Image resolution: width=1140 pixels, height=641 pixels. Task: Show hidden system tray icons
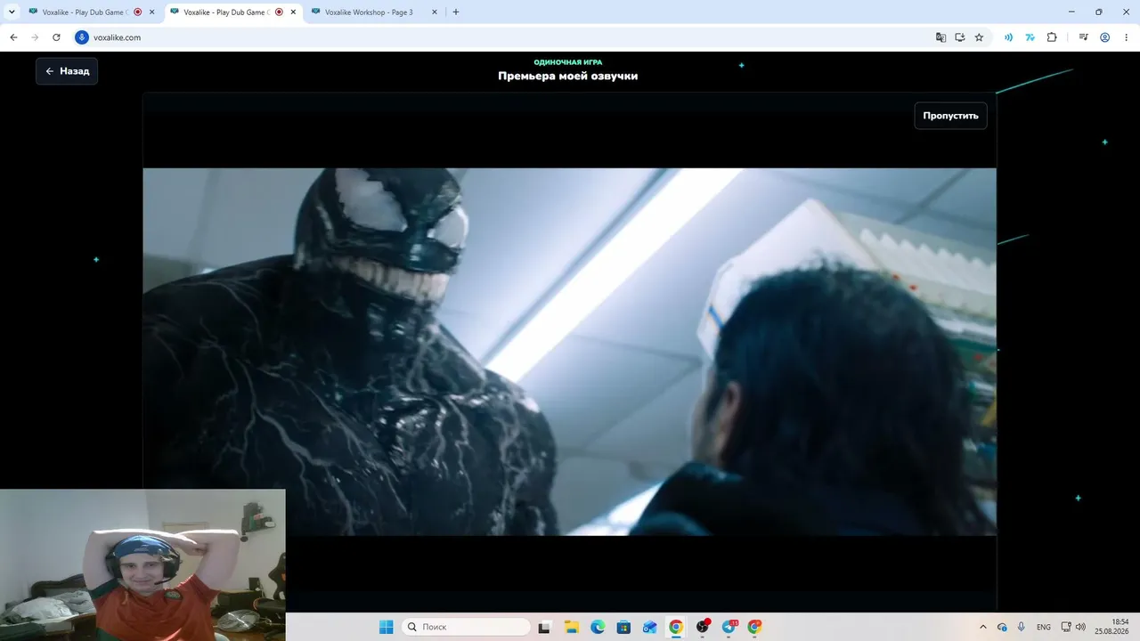tap(983, 627)
